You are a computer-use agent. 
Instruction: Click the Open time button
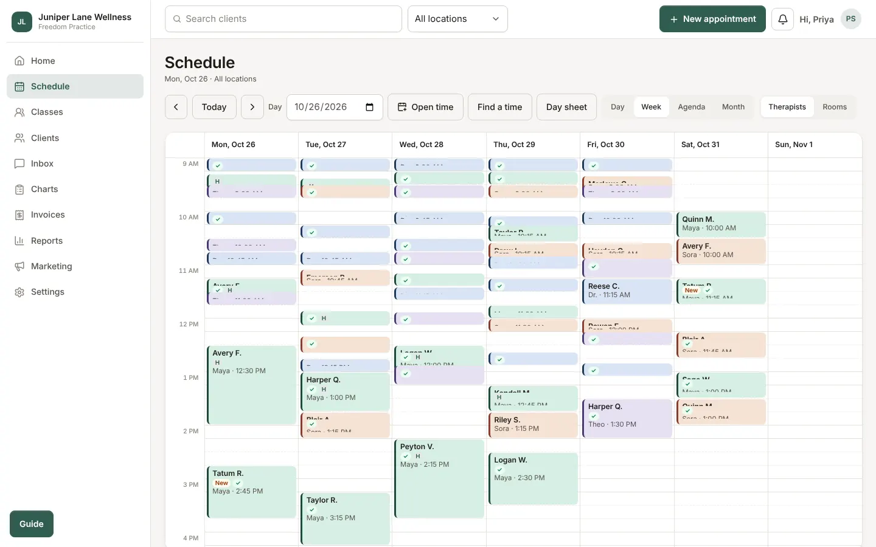pyautogui.click(x=425, y=107)
